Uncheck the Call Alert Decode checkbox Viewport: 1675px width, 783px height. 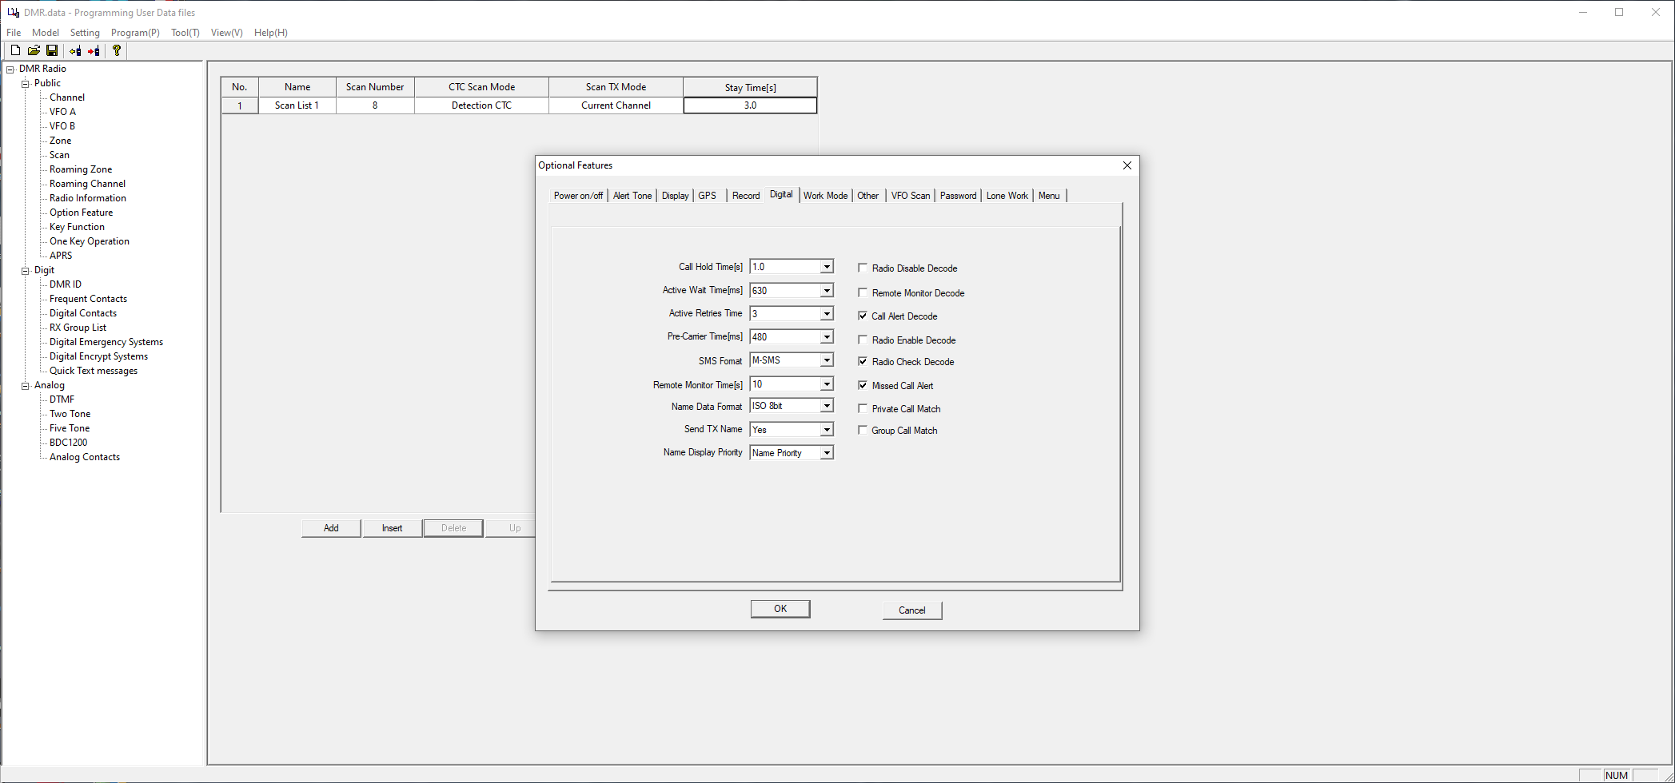[863, 316]
